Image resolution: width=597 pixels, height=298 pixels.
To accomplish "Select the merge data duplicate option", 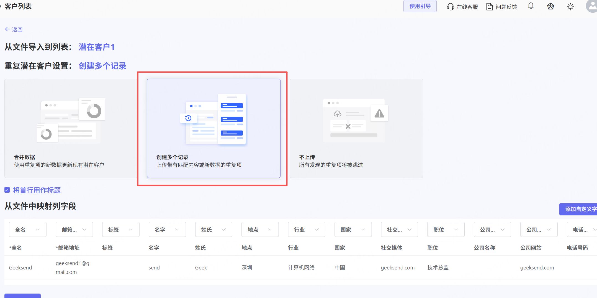I will [71, 128].
